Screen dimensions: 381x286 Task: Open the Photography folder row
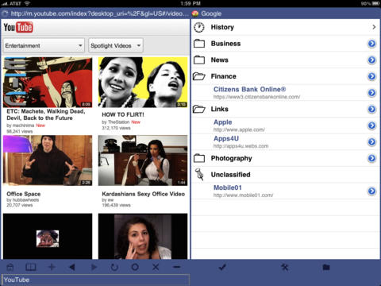tap(286, 158)
